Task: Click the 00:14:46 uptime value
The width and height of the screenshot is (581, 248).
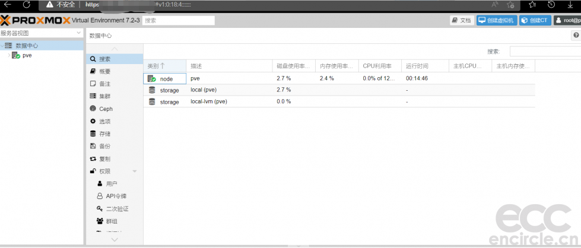Action: point(417,78)
